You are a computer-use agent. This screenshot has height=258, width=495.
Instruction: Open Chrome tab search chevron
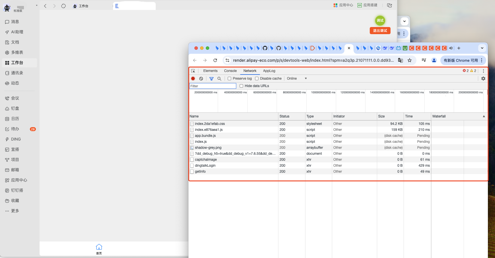pos(482,48)
